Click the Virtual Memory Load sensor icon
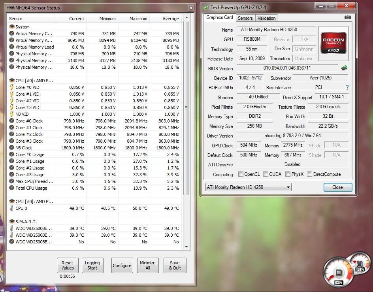 click(x=12, y=47)
